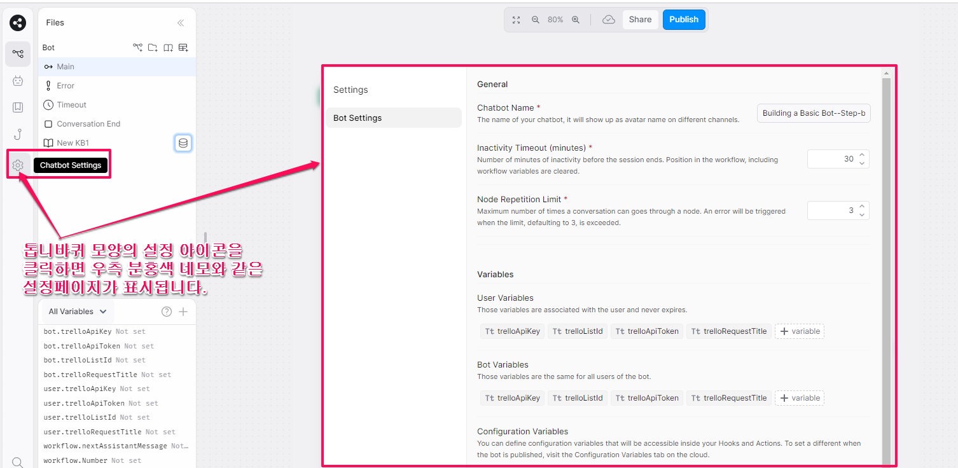
Task: Open the All Variables dropdown
Action: [x=78, y=312]
